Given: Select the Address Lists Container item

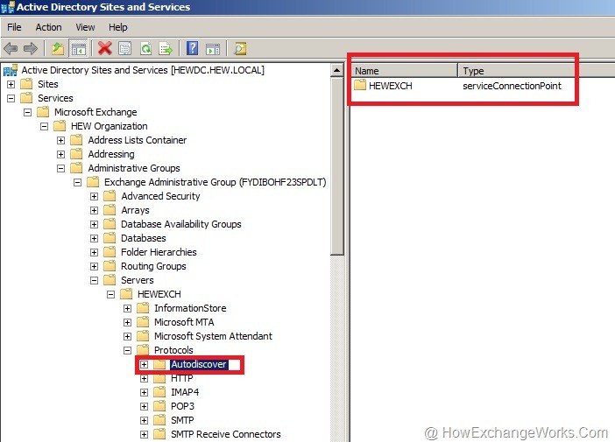Looking at the screenshot, I should click(x=138, y=140).
